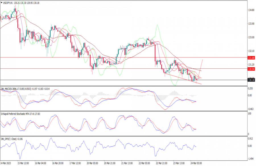Select the red 130.94 price level label

(x=251, y=69)
